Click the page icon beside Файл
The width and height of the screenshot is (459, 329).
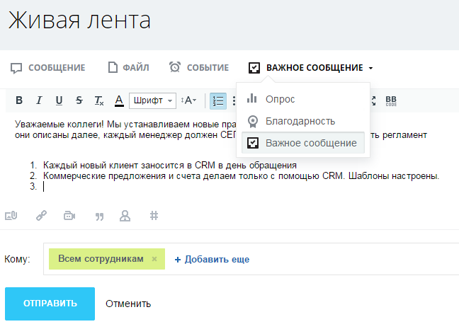(x=113, y=67)
